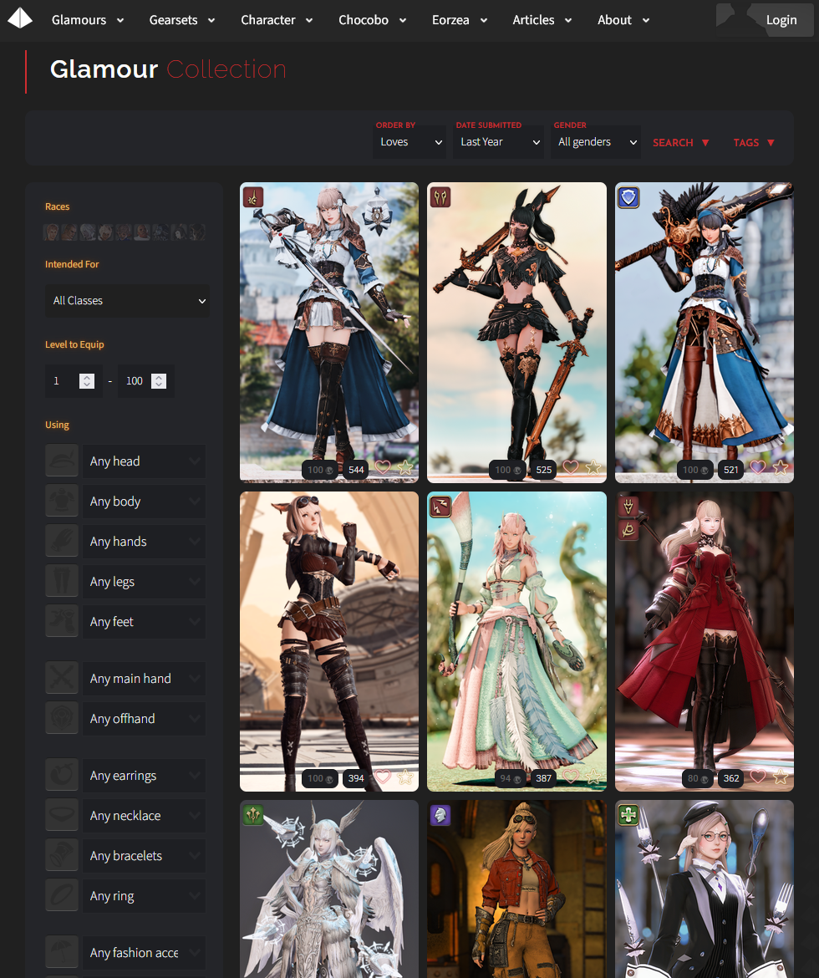Click the hands slot icon
The width and height of the screenshot is (819, 978).
(62, 542)
